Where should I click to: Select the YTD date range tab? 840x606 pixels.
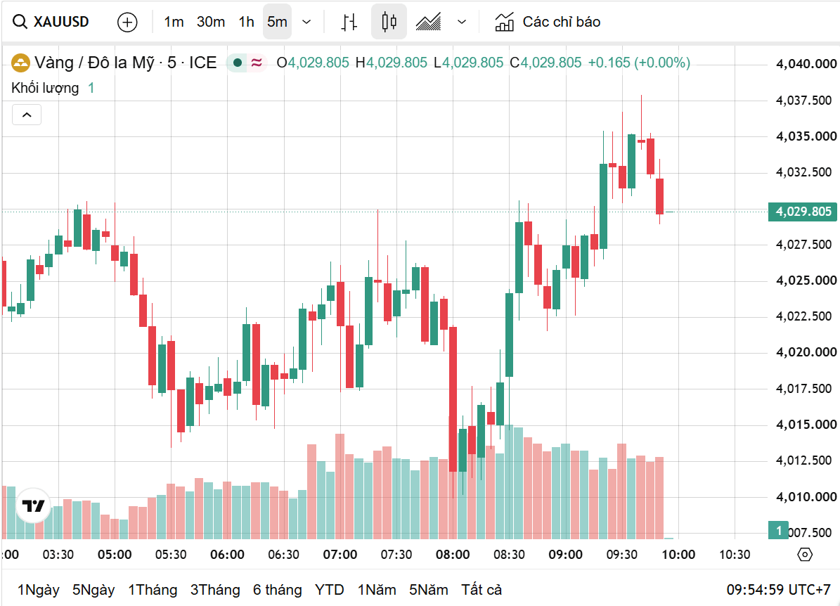coord(330,590)
